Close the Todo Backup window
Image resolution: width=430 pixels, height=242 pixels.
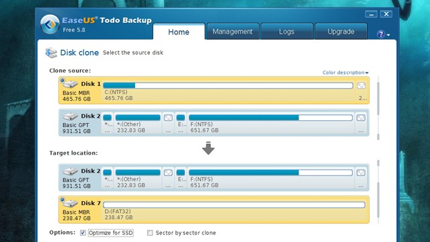click(386, 14)
